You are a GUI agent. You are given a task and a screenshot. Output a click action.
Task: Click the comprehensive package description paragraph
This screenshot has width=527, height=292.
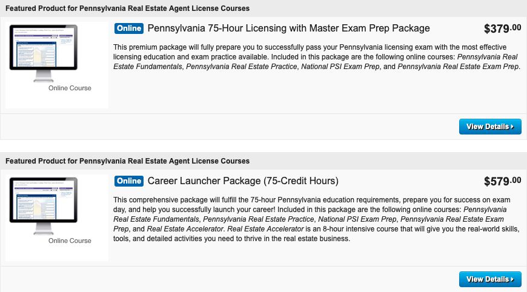pyautogui.click(x=316, y=219)
